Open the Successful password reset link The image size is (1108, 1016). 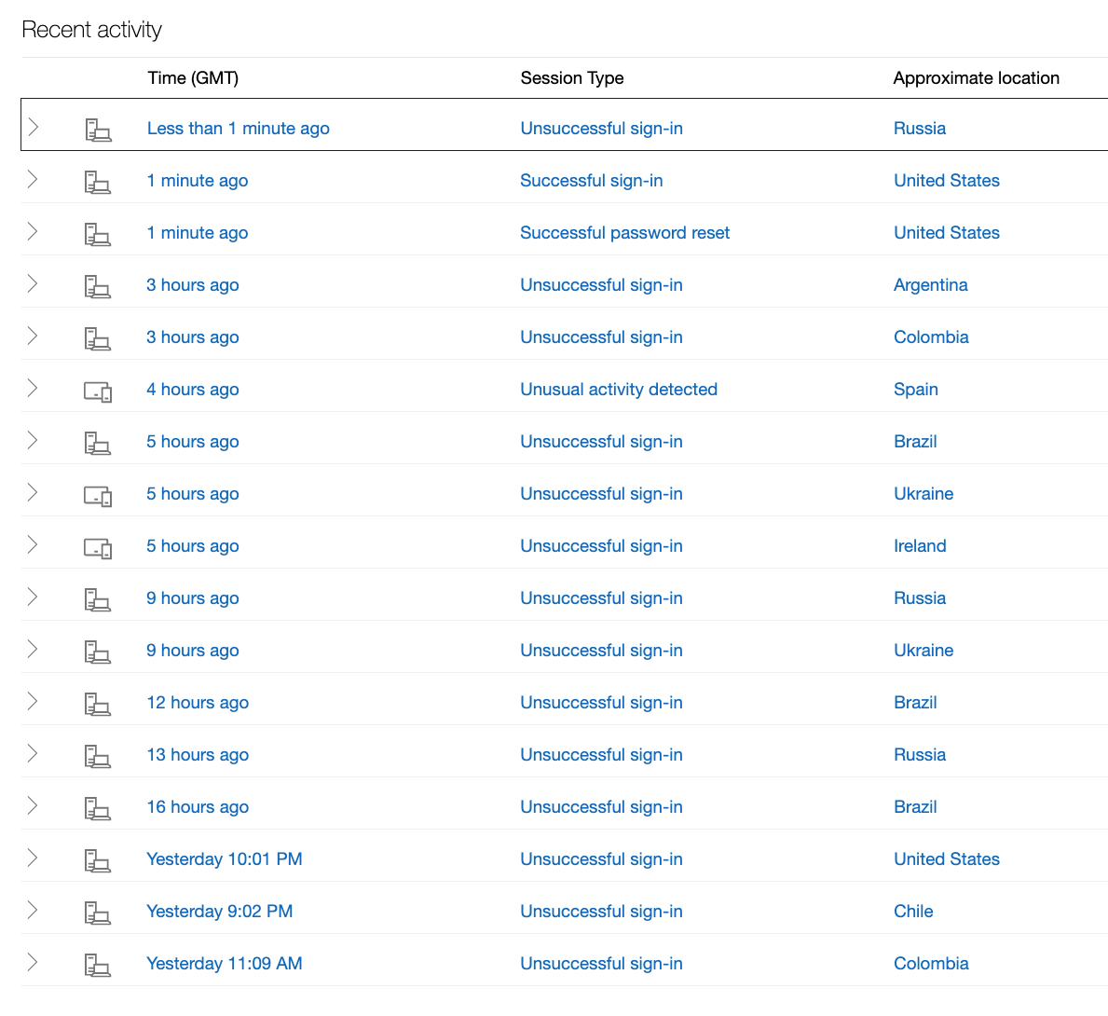tap(624, 233)
